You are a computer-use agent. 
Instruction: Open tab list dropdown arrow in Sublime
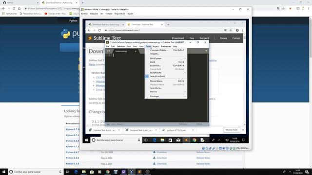[x=206, y=51]
